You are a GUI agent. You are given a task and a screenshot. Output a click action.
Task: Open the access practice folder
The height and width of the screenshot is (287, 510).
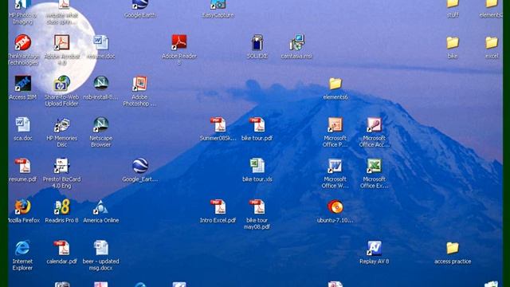pyautogui.click(x=453, y=248)
